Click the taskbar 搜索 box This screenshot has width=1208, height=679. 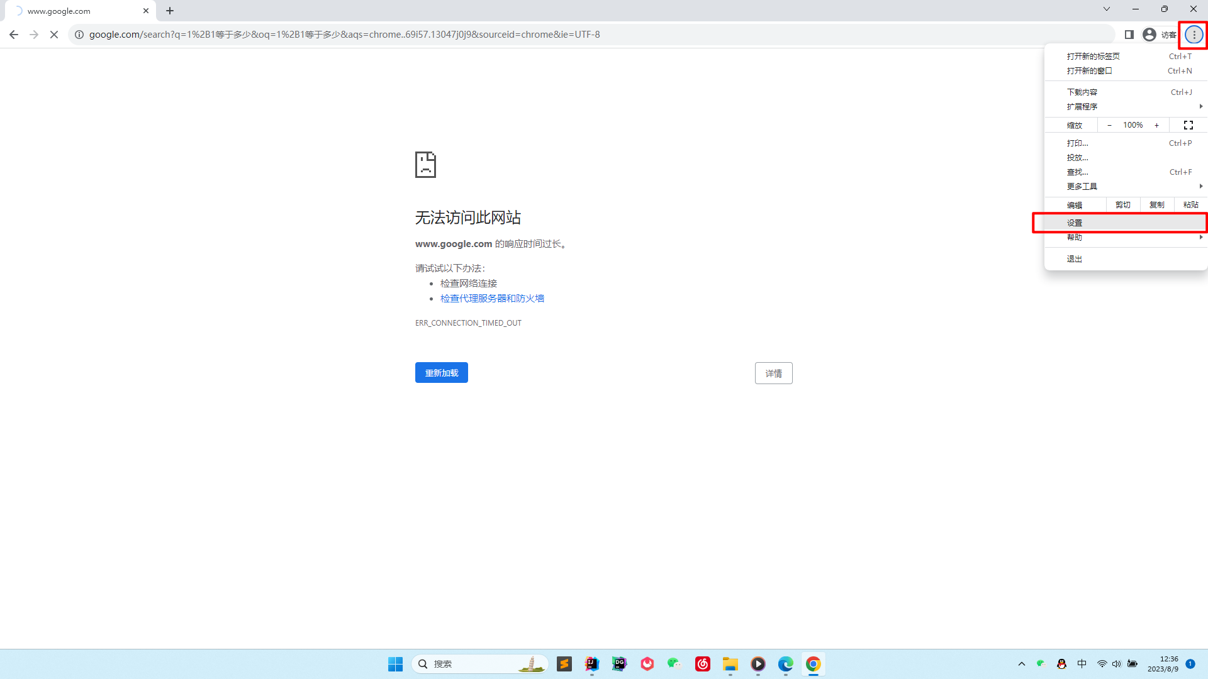pyautogui.click(x=479, y=664)
